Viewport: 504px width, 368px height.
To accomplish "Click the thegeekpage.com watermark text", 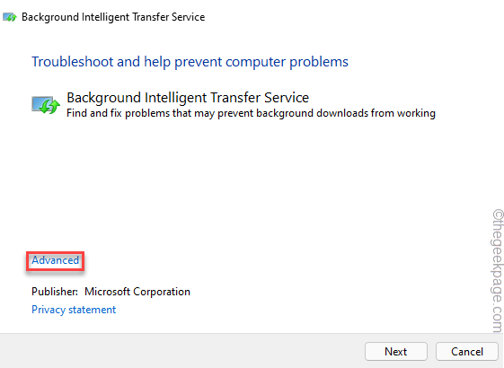I will click(x=497, y=271).
